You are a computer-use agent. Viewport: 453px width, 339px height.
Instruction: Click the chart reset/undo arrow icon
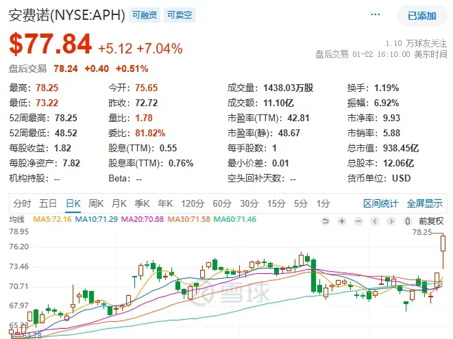[x=326, y=221]
